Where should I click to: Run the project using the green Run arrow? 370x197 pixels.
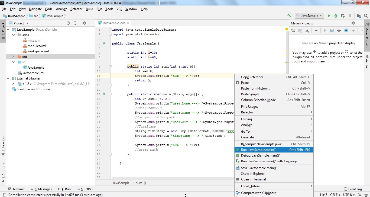pyautogui.click(x=329, y=16)
